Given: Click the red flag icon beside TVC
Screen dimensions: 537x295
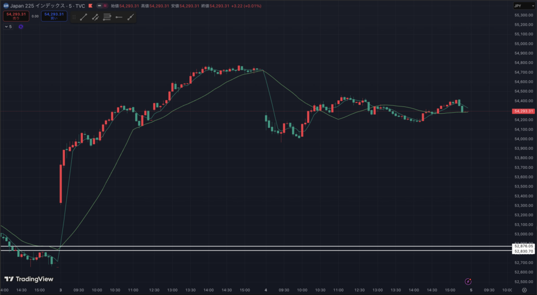Looking at the screenshot, I should 91,6.
